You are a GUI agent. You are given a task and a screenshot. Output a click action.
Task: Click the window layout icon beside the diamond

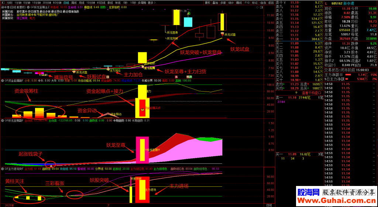[261, 7]
